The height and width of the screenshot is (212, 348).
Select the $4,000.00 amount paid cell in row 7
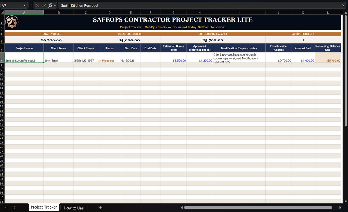point(303,58)
